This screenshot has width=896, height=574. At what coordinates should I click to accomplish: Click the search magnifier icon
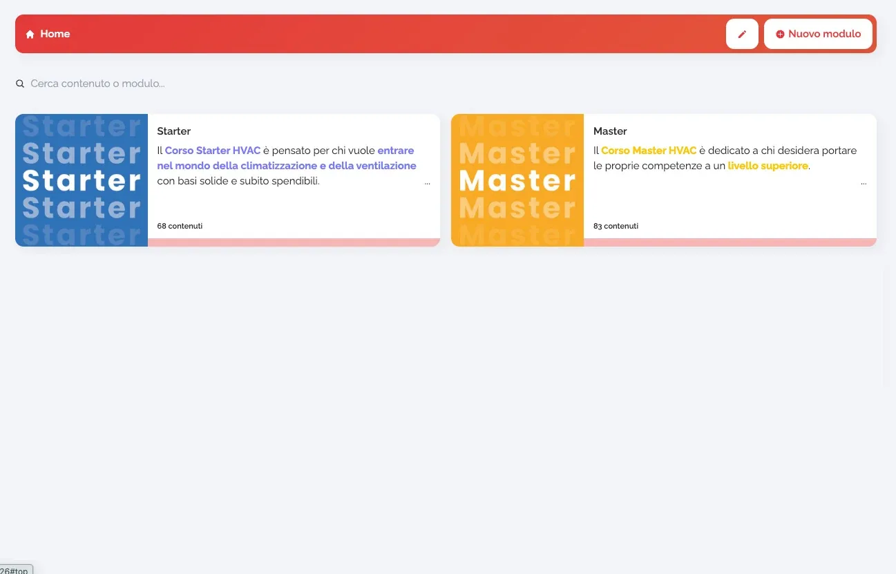[20, 84]
